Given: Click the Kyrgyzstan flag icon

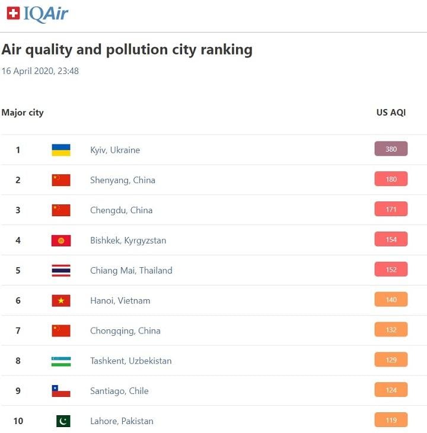Looking at the screenshot, I should pos(61,240).
